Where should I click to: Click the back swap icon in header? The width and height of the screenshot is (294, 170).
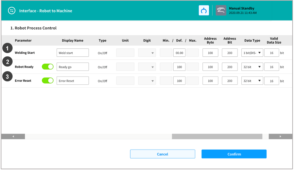12,11
